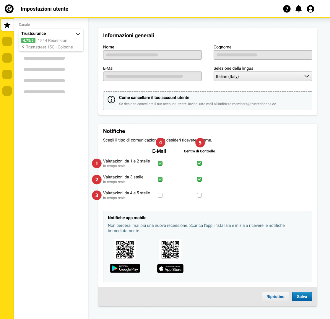This screenshot has height=319, width=330.
Task: Open the help question mark icon
Action: (287, 9)
